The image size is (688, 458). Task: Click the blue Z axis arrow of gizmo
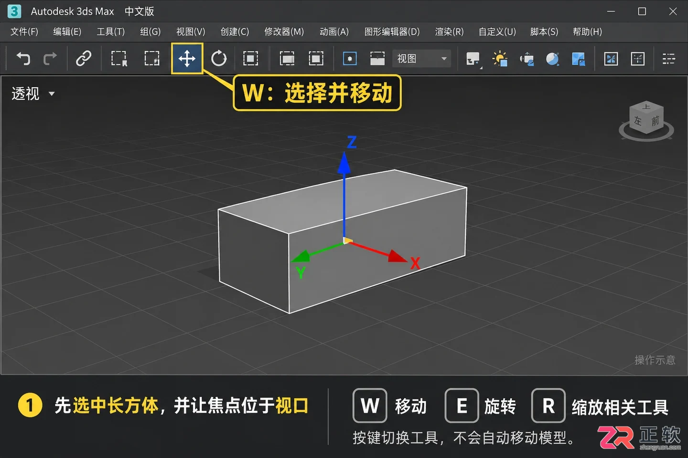(x=344, y=163)
